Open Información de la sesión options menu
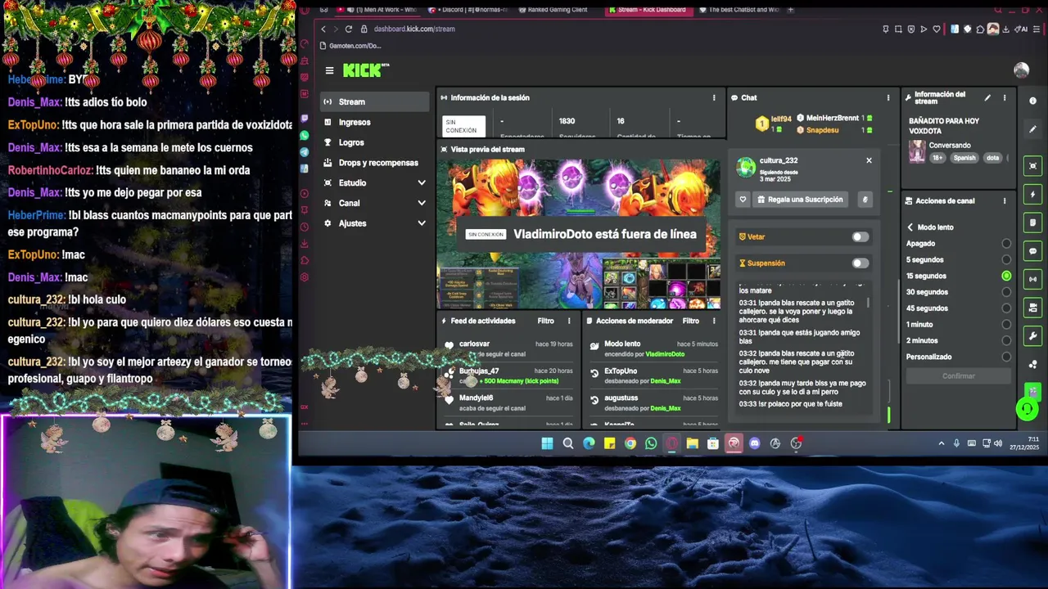1048x589 pixels. 714,97
